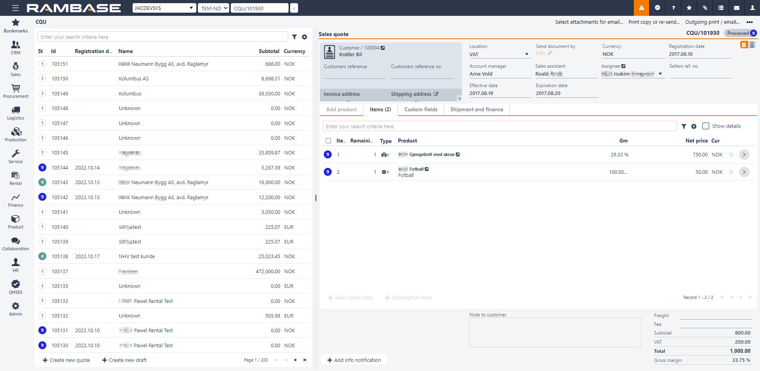Open the JHCDEVSYS system dropdown
This screenshot has width=760, height=371.
pyautogui.click(x=164, y=8)
